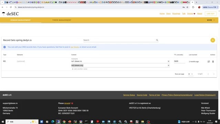
Task: Open Legal Notice (Impressum) link
Action: point(205,95)
